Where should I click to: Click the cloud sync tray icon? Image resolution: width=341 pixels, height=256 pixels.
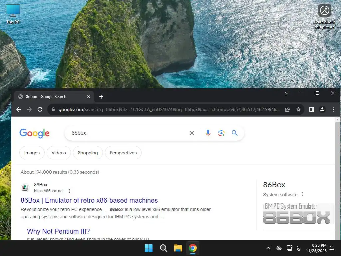(279, 248)
